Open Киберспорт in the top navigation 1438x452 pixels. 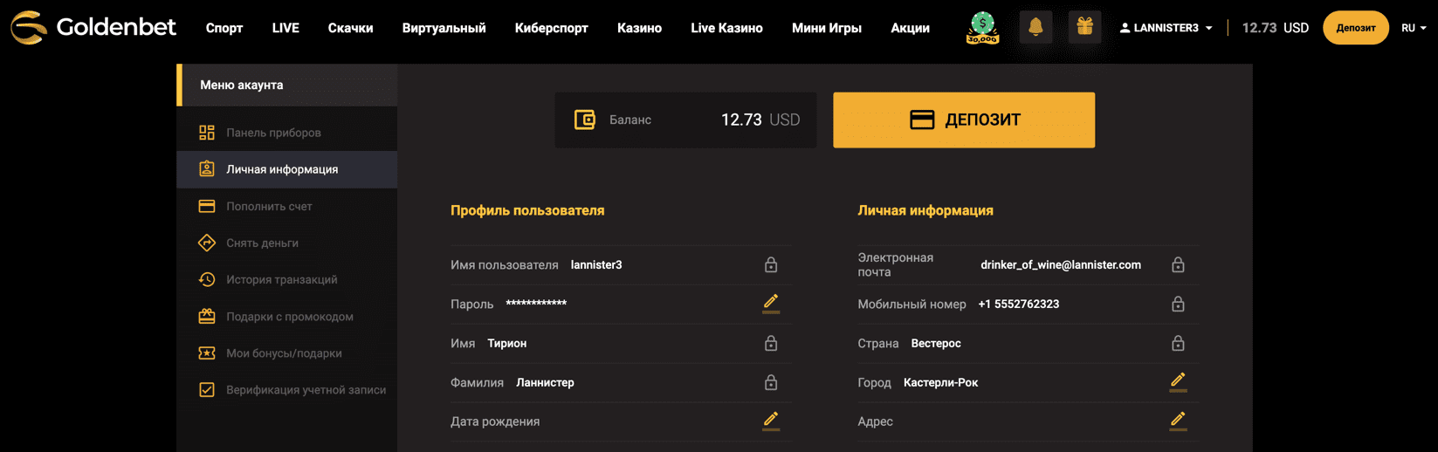(x=551, y=28)
